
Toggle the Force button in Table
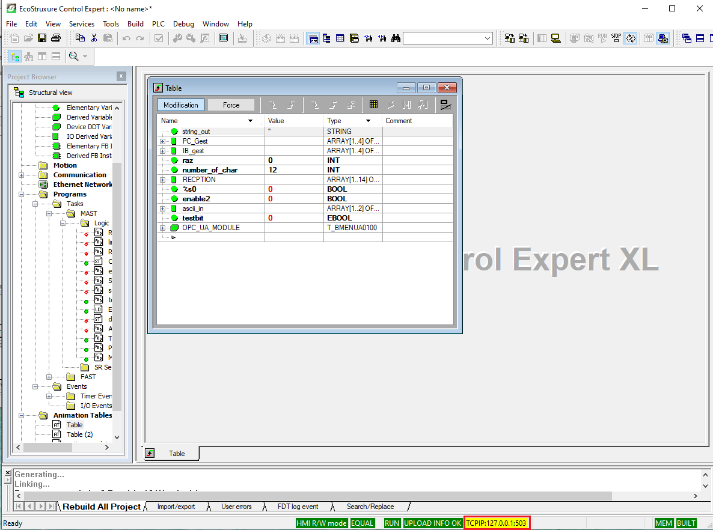(x=231, y=105)
